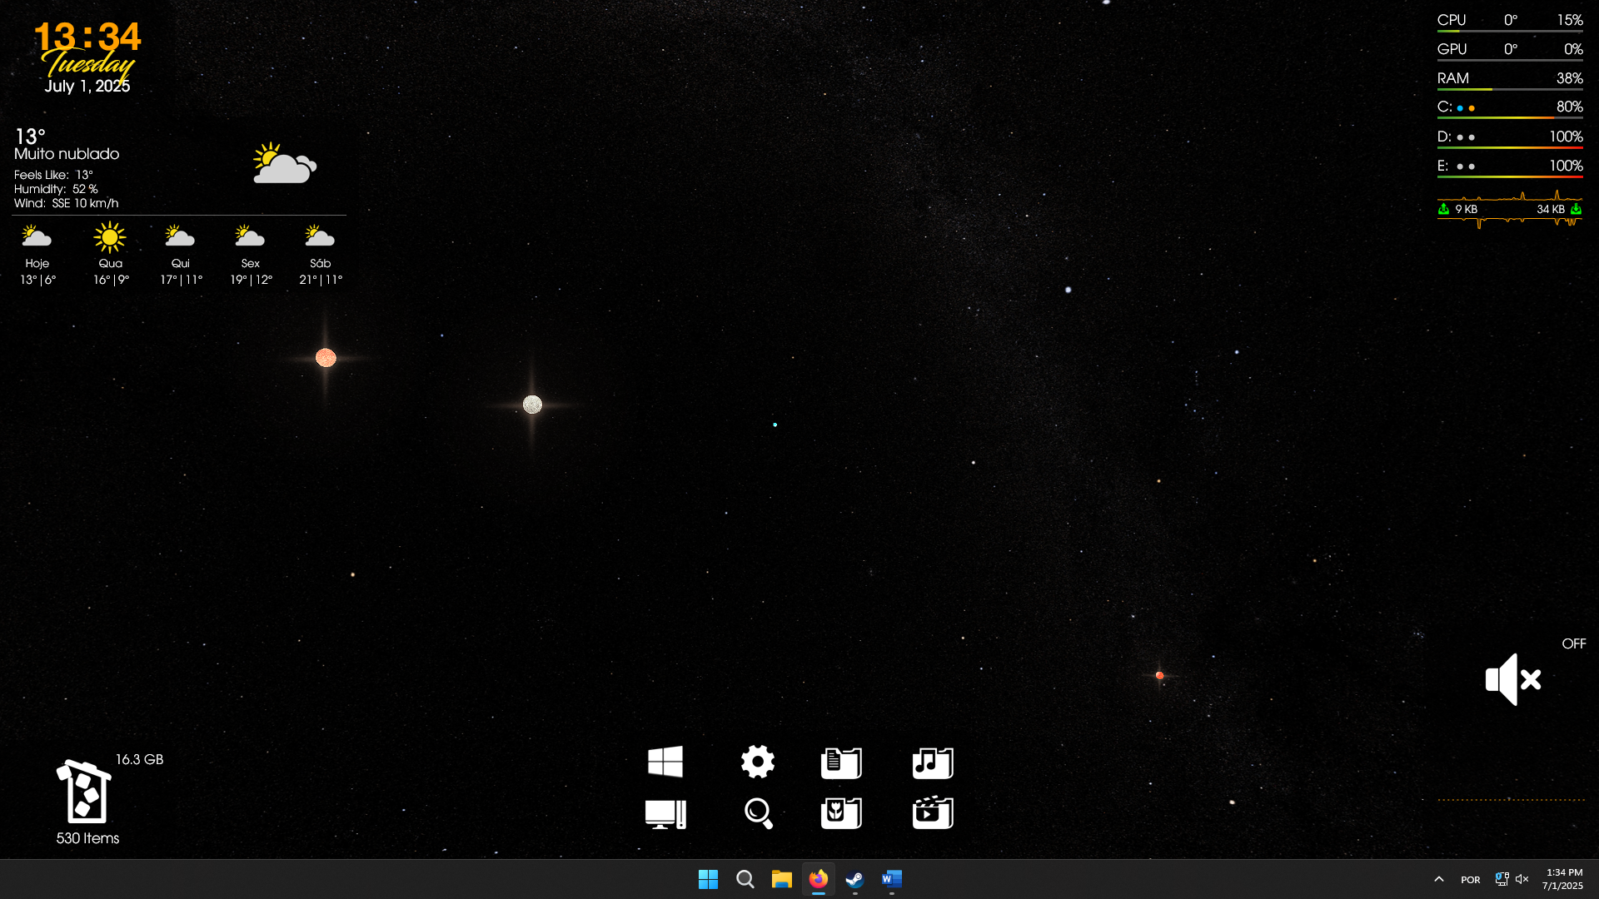Click the July 1, 2025 date
Image resolution: width=1599 pixels, height=899 pixels.
tap(87, 87)
